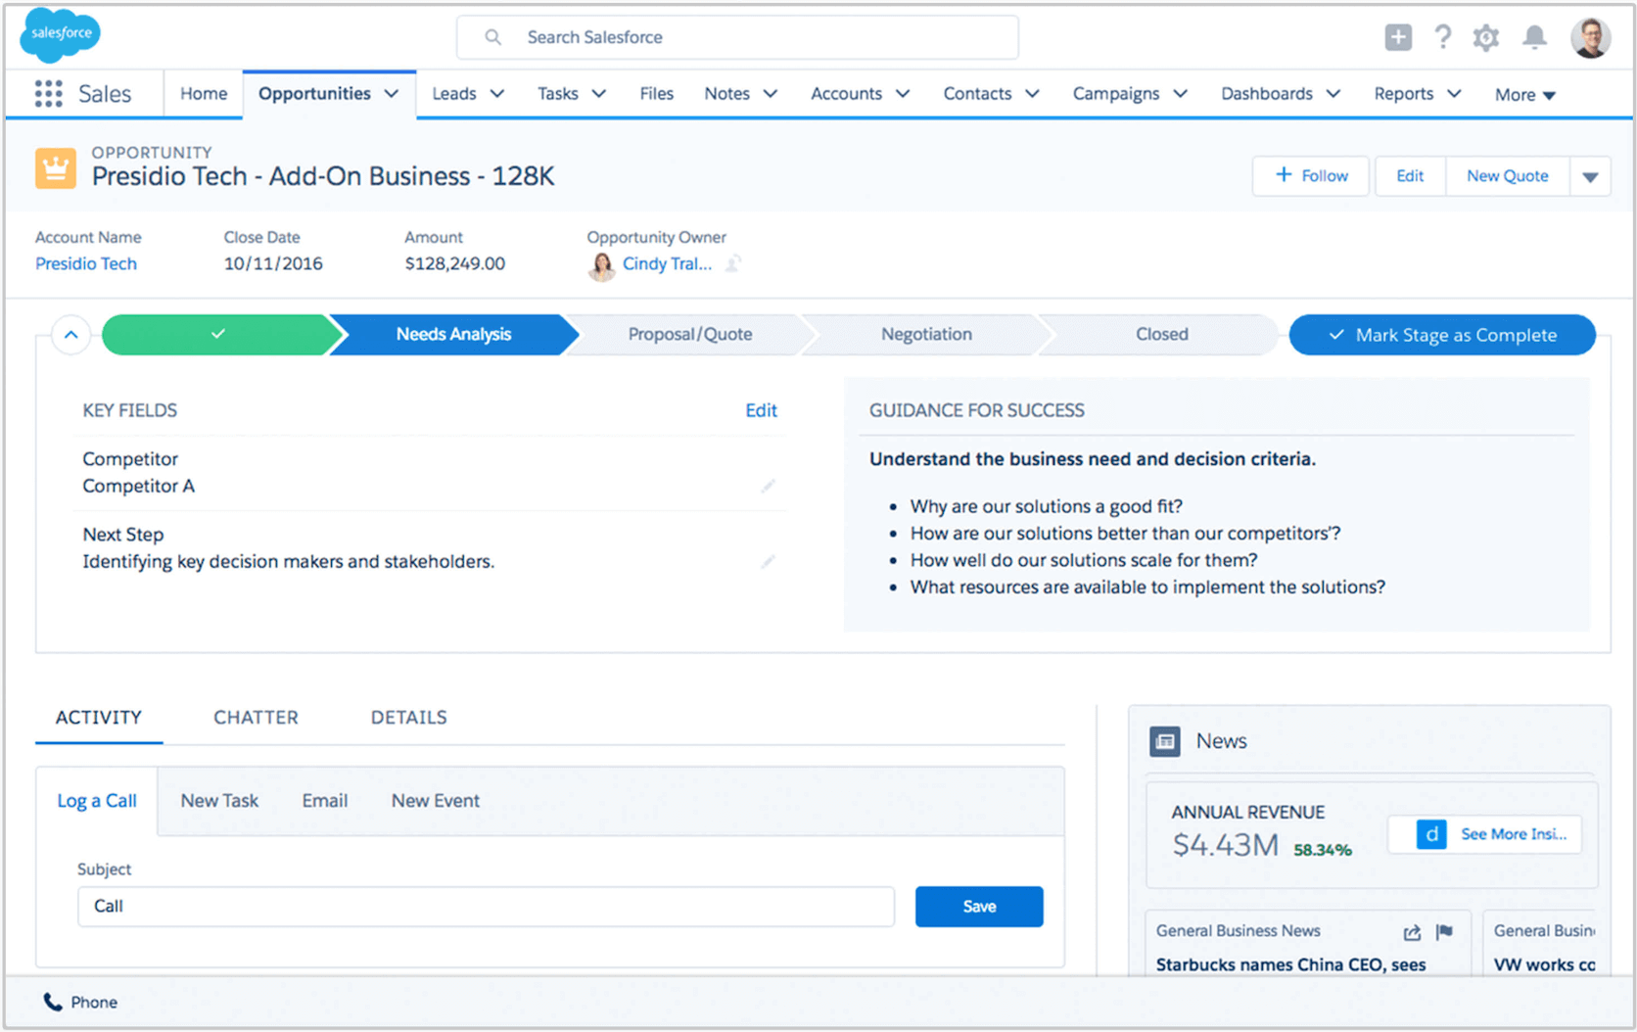
Task: Click the global actions plus icon
Action: (1398, 37)
